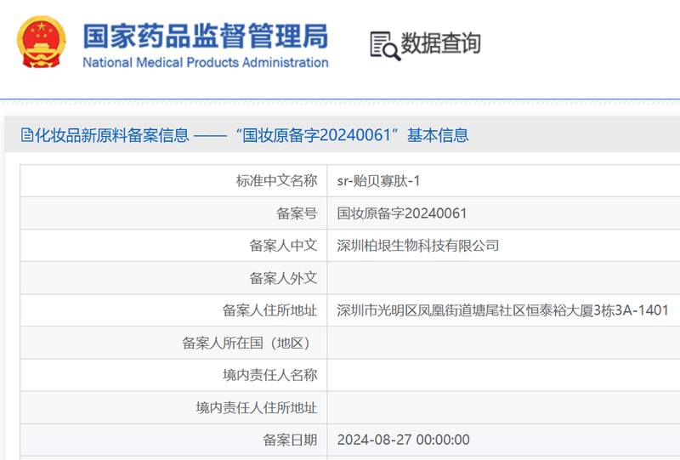
Task: Click the 境内责任人住所地址 label cell
Action: point(256,407)
